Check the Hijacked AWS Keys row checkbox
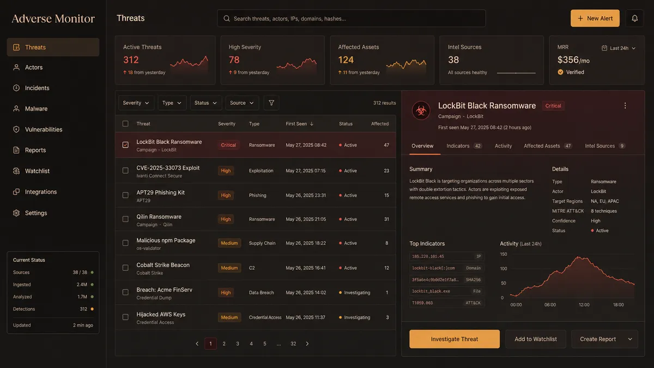The image size is (654, 368). click(x=125, y=317)
